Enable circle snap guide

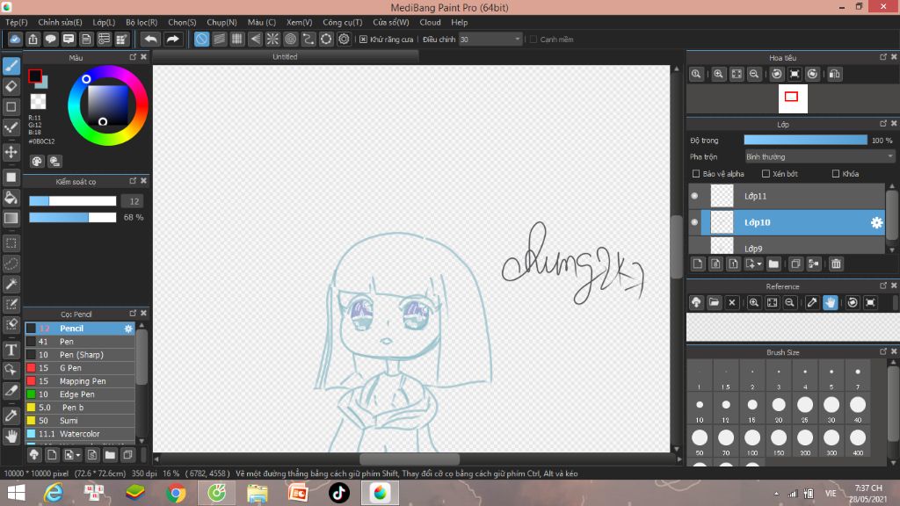pyautogui.click(x=290, y=39)
